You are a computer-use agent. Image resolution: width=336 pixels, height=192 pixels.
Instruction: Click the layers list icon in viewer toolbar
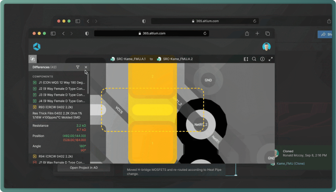[x=246, y=59]
